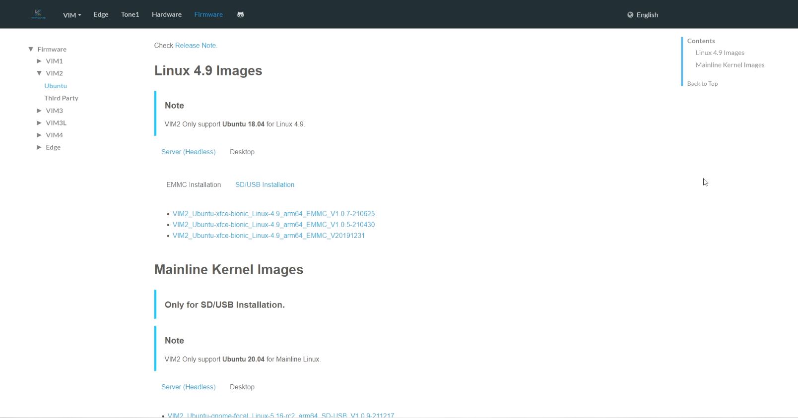Expand the VIM3 sidebar arrow
This screenshot has height=418, width=798.
(x=39, y=111)
